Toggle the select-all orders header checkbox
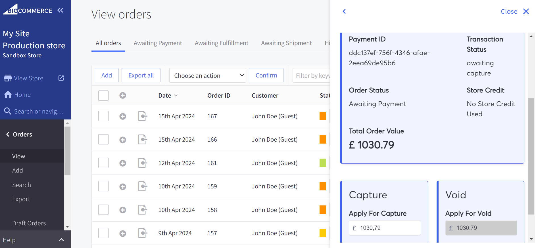538x248 pixels. click(103, 96)
